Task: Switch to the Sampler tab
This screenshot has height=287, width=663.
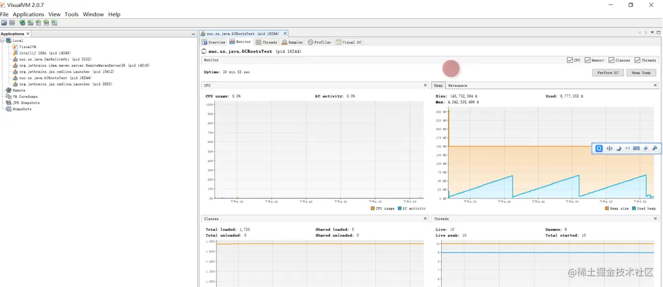Action: click(x=292, y=42)
